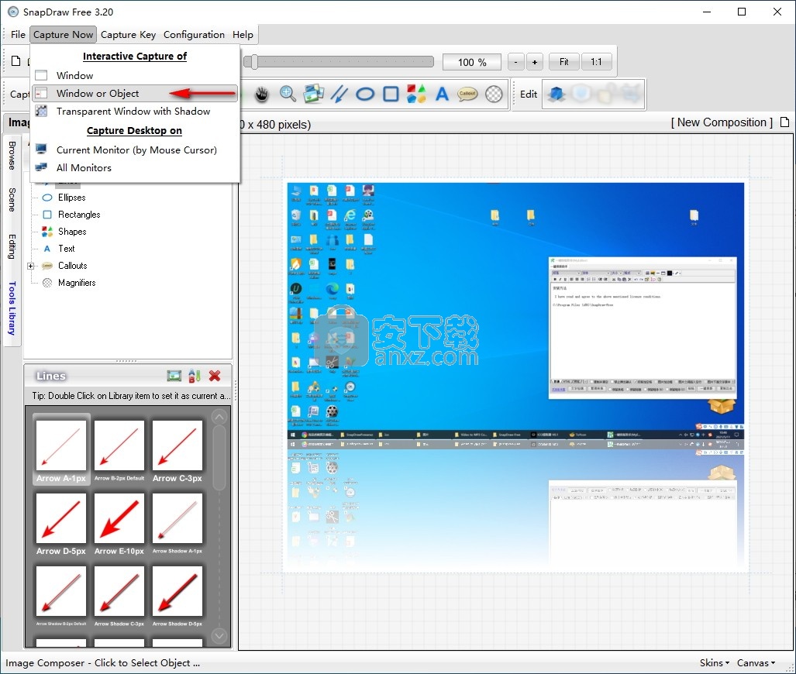Click the [ New Composition ] label

point(722,122)
